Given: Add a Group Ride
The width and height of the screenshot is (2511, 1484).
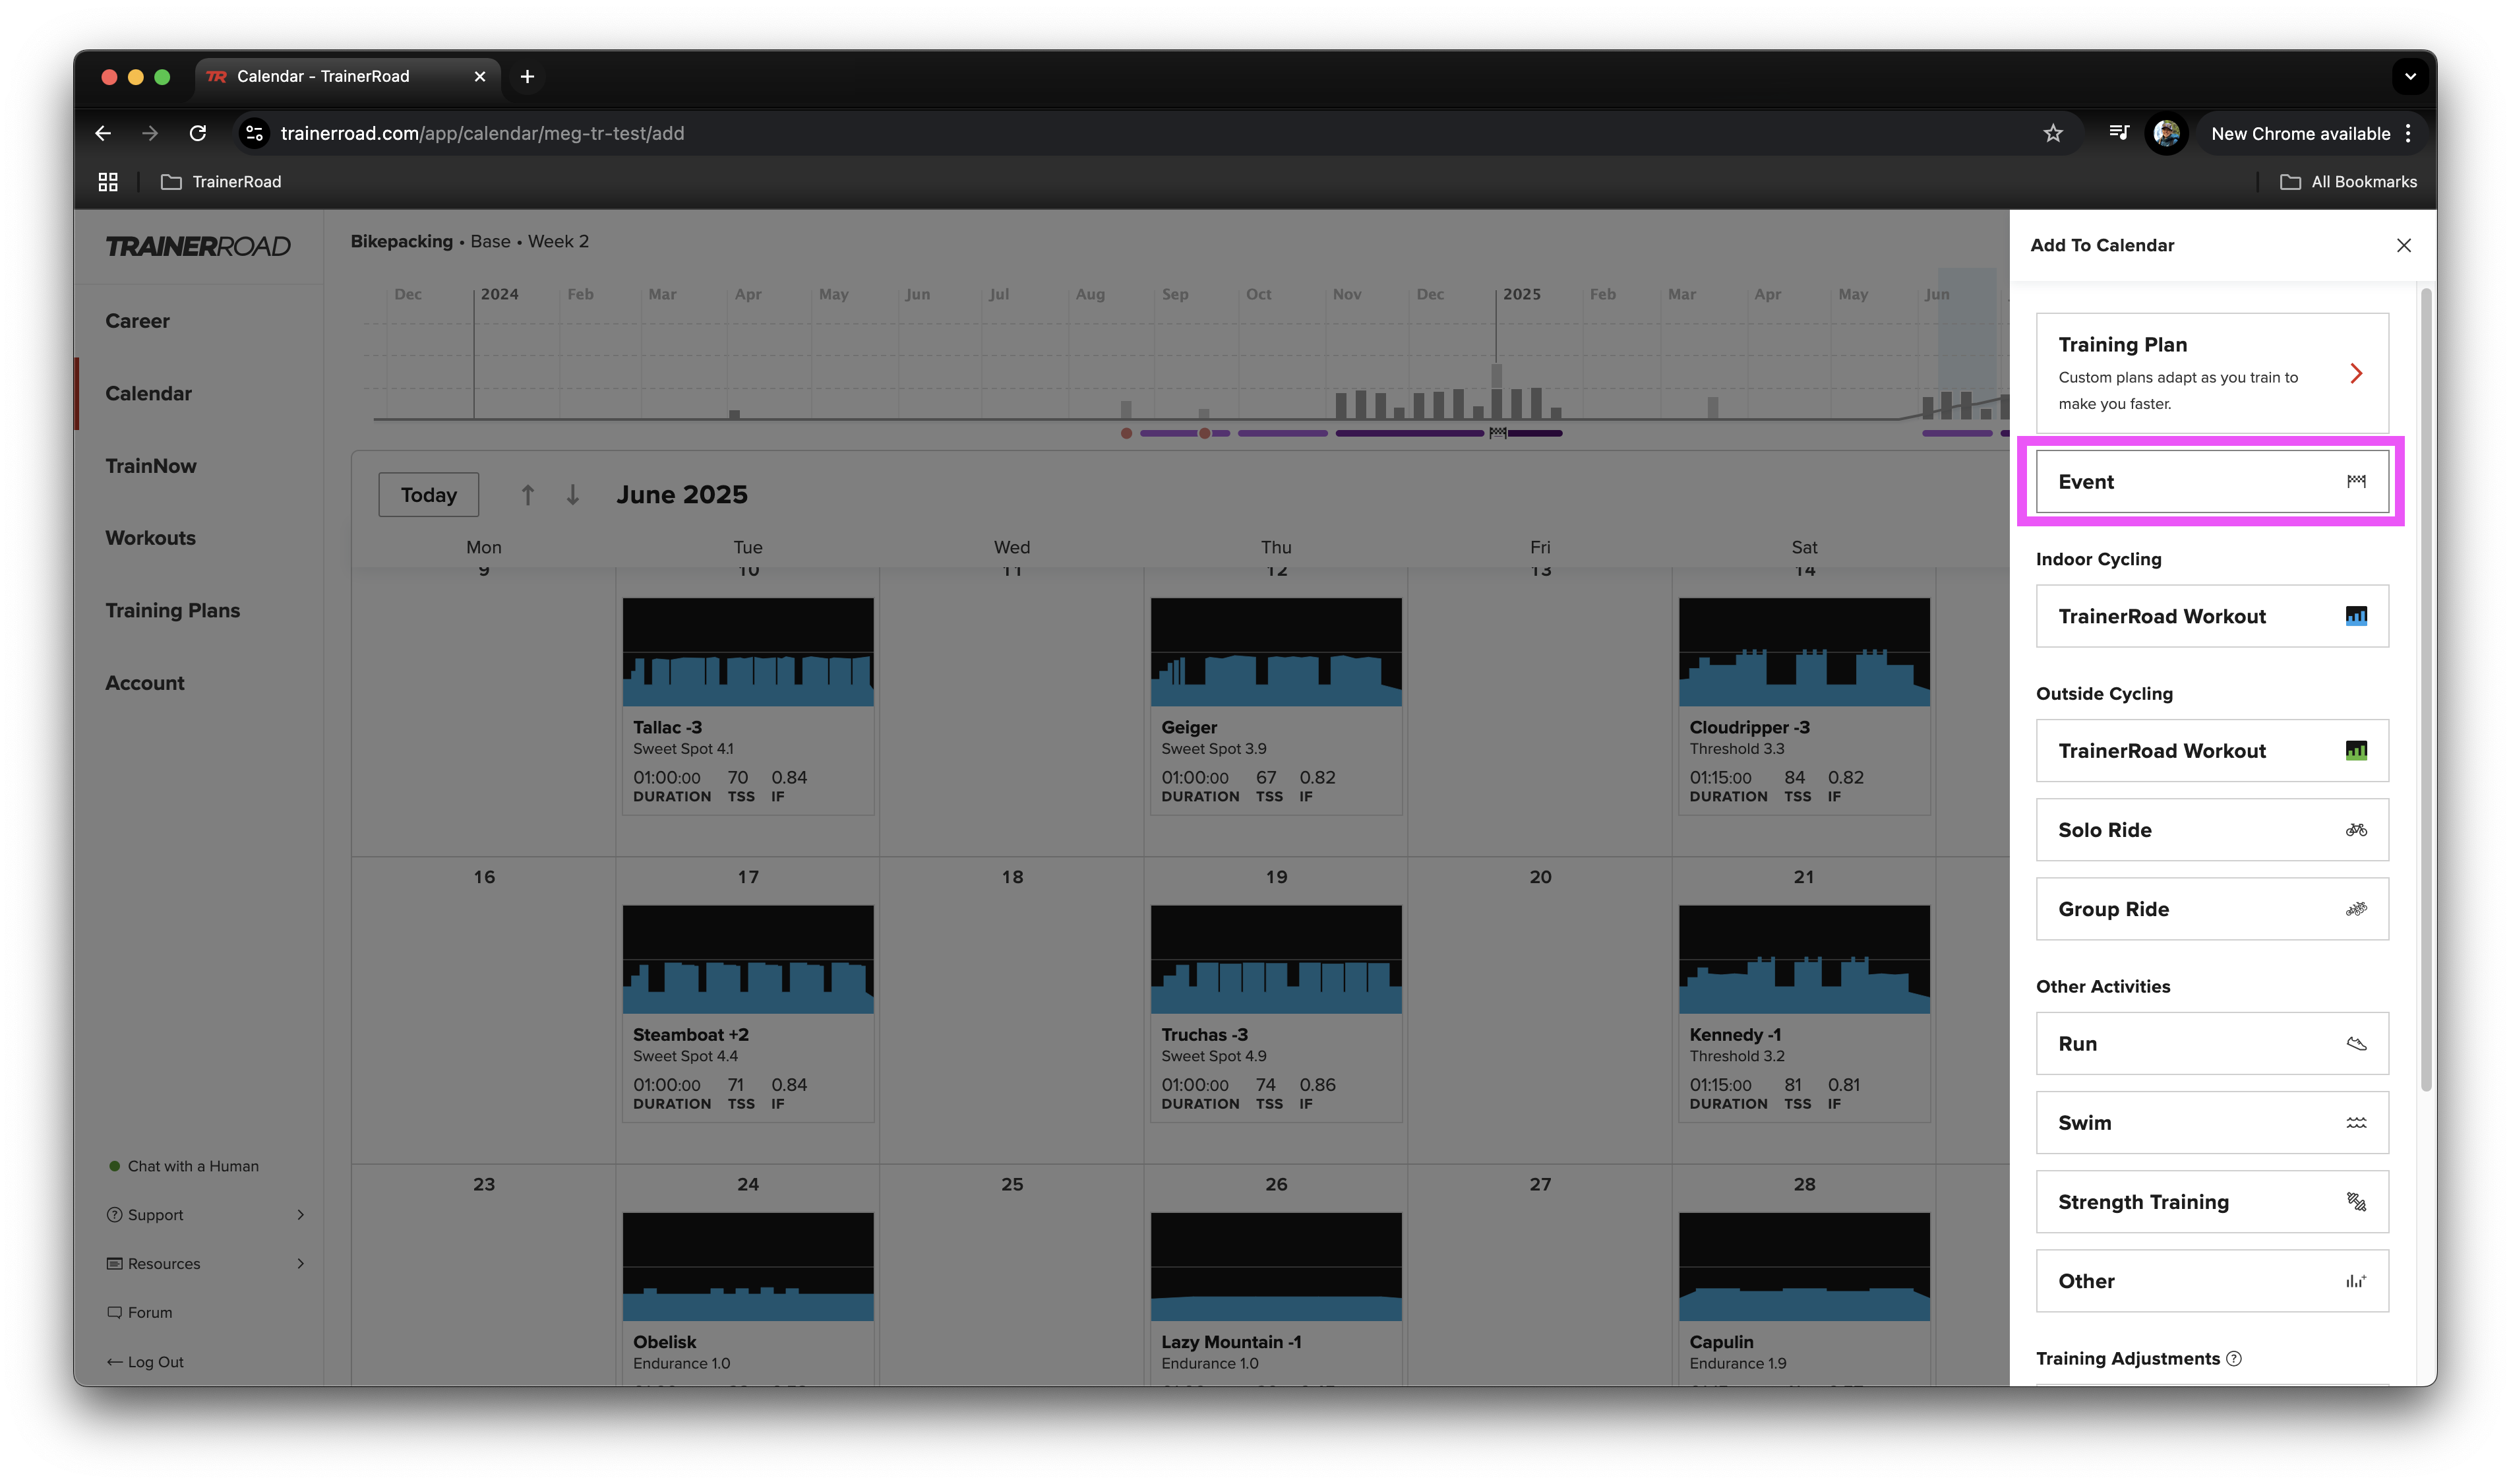Looking at the screenshot, I should (2212, 909).
